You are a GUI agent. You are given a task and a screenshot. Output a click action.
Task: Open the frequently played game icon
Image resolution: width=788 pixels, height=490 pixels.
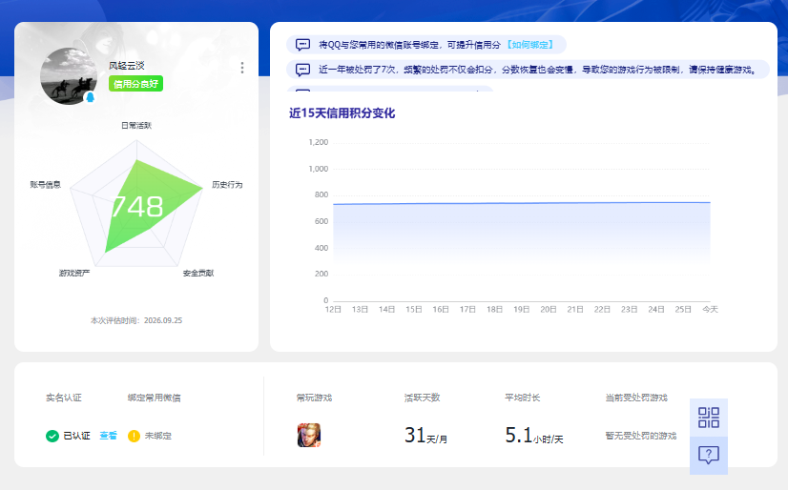(x=309, y=436)
